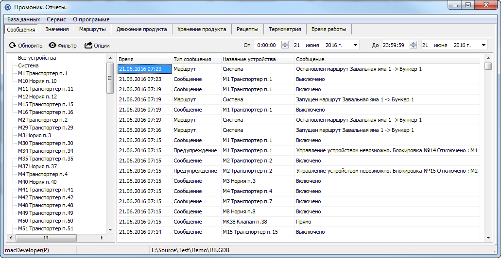Sort by the Тип сообщения column header
The image size is (501, 258).
pyautogui.click(x=196, y=59)
